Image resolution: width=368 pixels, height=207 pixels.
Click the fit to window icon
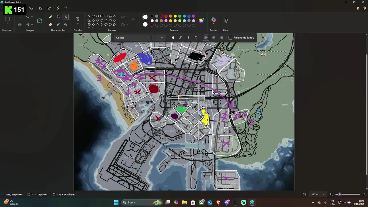[x=305, y=194]
